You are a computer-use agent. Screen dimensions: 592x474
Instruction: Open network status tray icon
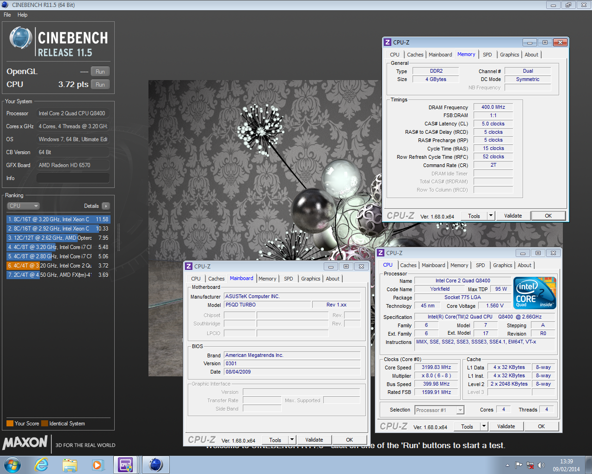[x=530, y=465]
